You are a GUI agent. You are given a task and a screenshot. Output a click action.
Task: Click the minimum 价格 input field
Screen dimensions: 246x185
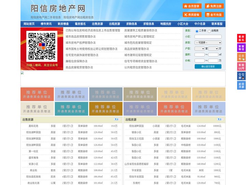[200, 61]
